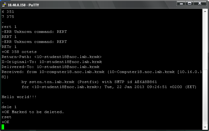The width and height of the screenshot is (209, 131).
Task: Click the Delivered-To header line
Action: [x=50, y=67]
